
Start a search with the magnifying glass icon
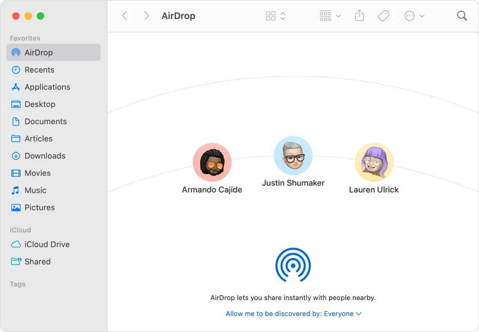click(462, 16)
